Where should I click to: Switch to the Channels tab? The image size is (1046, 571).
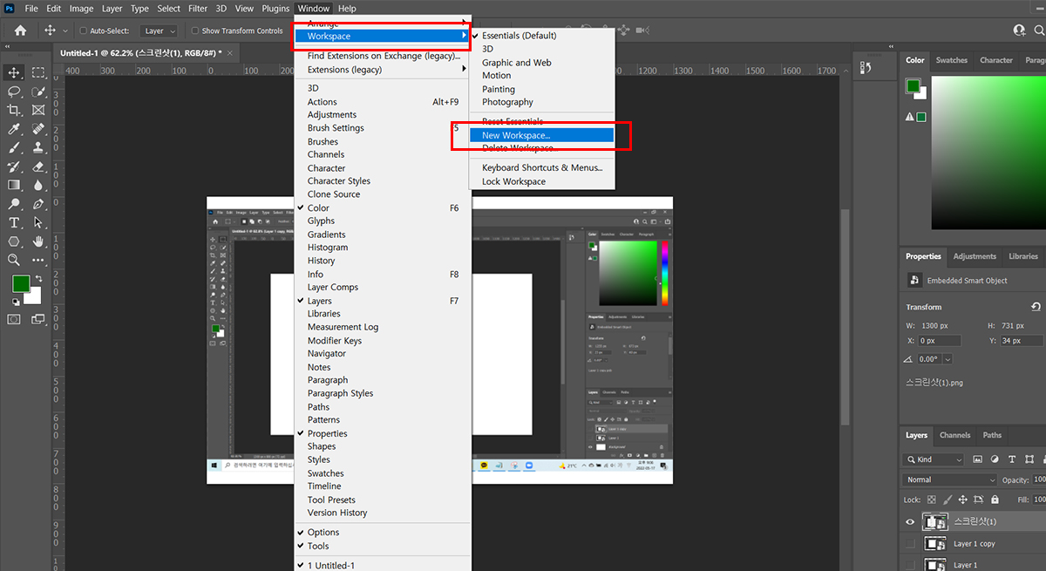click(954, 435)
